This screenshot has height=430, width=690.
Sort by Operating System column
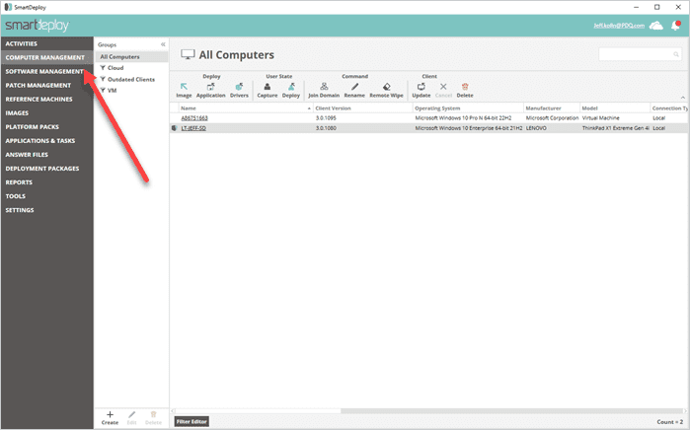468,108
